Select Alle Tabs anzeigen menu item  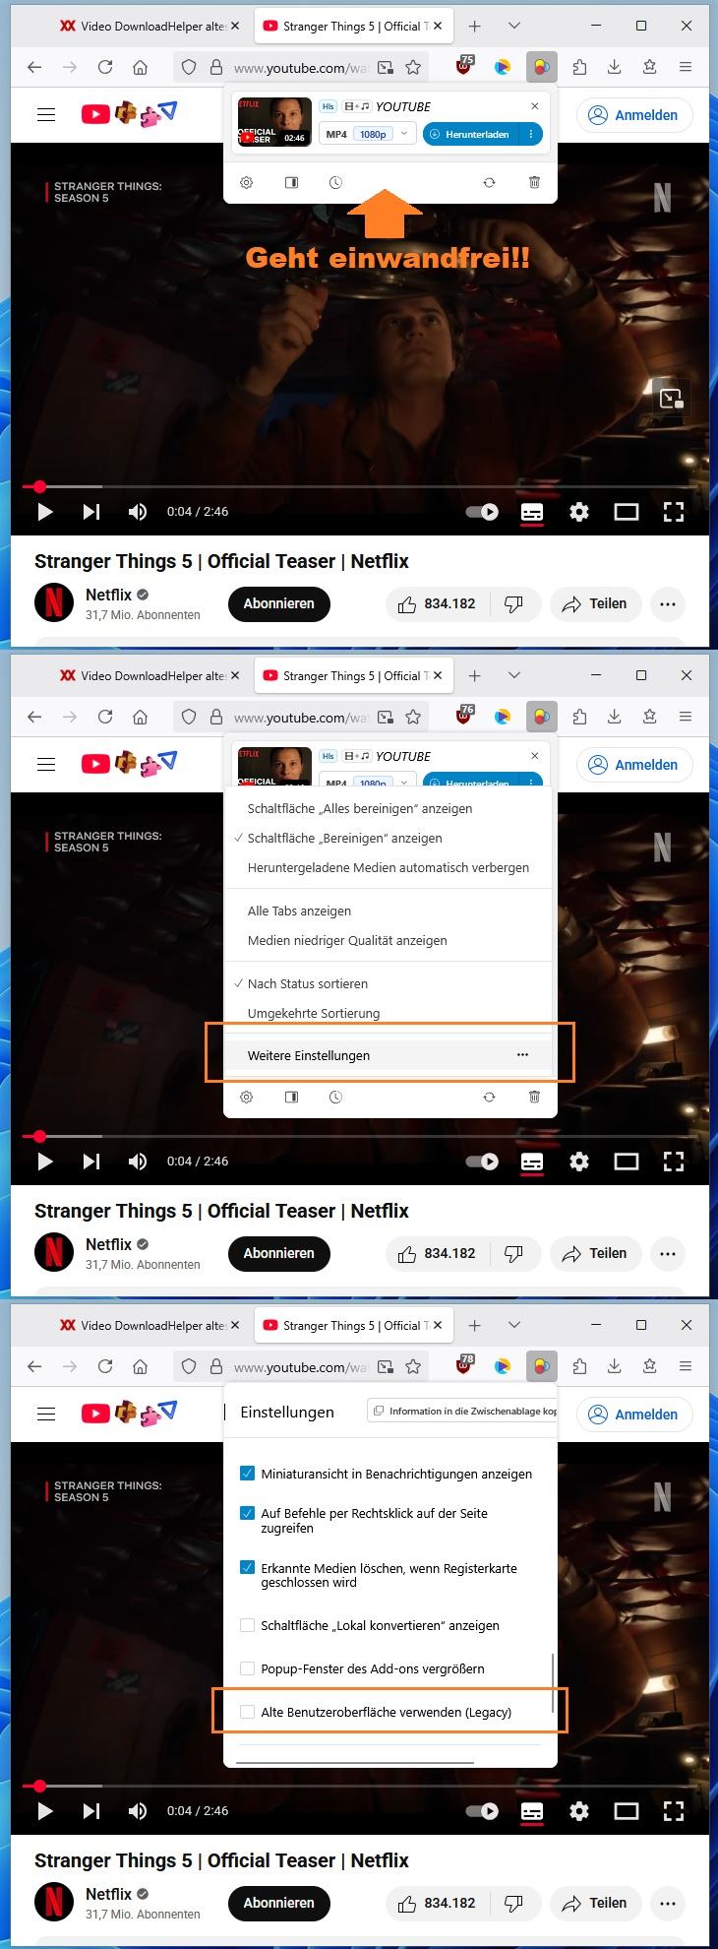(x=389, y=911)
